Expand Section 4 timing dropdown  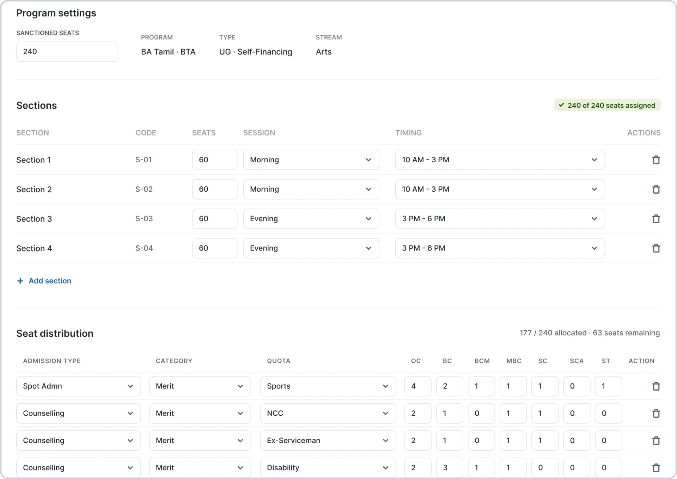pos(500,248)
